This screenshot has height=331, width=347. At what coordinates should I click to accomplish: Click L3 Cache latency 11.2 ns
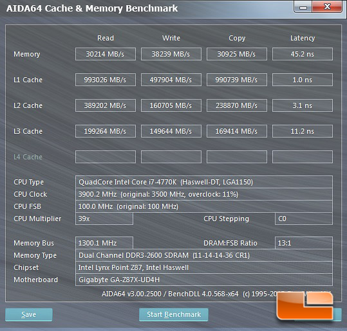tap(303, 131)
